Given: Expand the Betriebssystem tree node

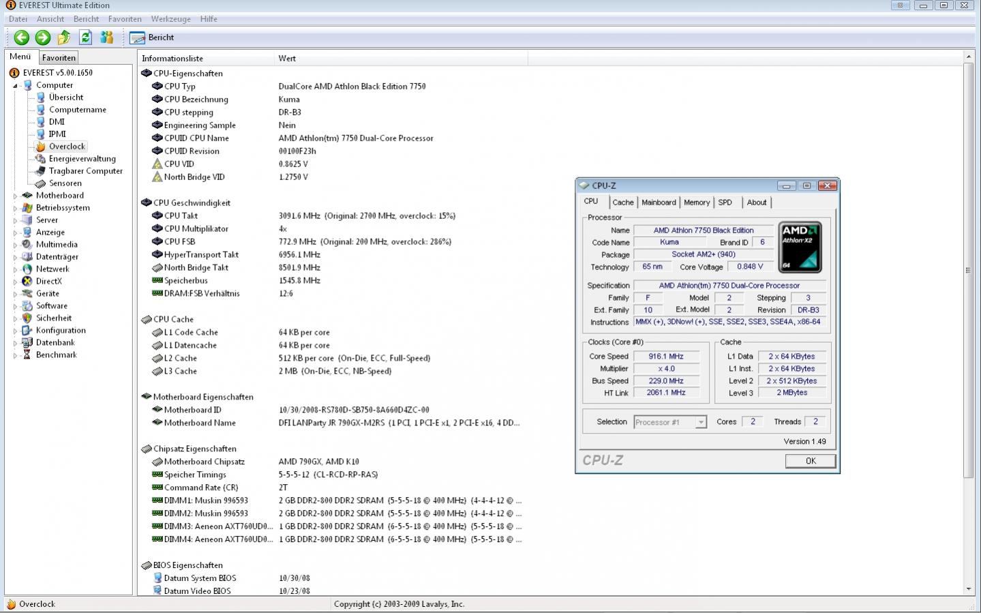Looking at the screenshot, I should pos(15,208).
